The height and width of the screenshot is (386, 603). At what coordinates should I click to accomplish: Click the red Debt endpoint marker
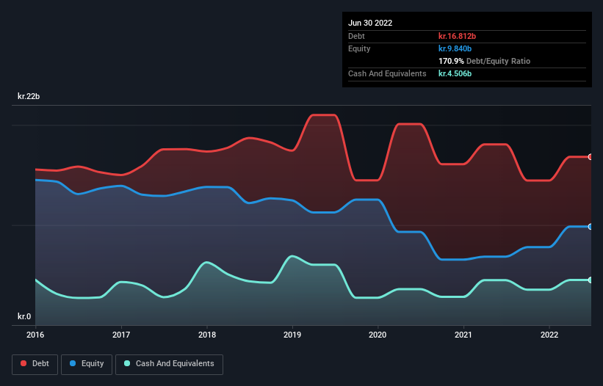(x=591, y=157)
